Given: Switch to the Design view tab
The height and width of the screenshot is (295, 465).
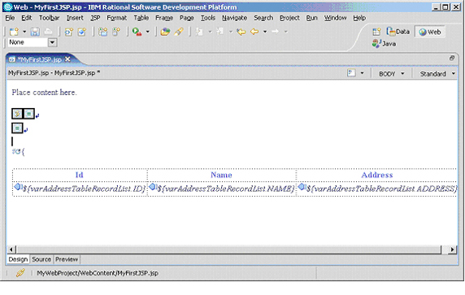Looking at the screenshot, I should click(18, 259).
